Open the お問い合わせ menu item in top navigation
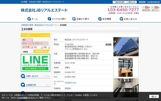Image resolution: width=161 pixels, height=101 pixels. [x=128, y=19]
